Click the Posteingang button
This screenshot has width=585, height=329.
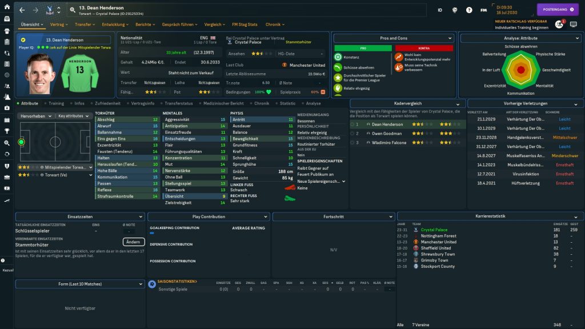557,10
